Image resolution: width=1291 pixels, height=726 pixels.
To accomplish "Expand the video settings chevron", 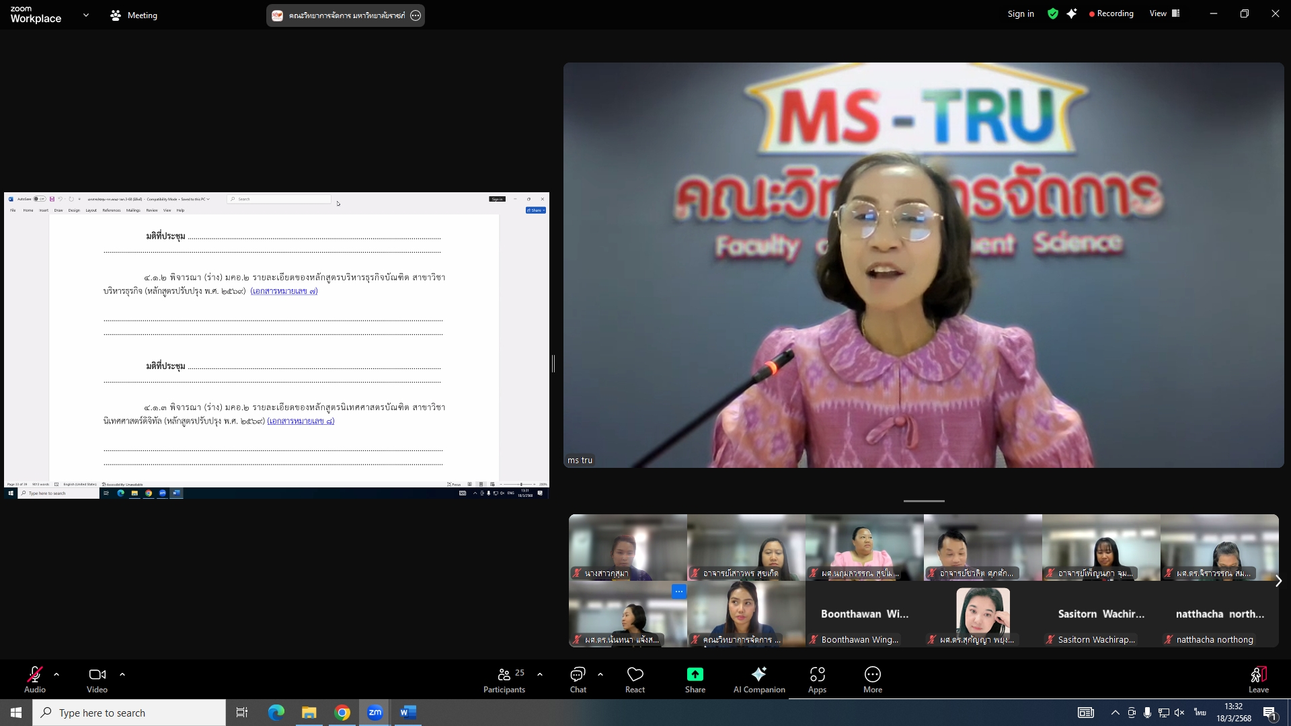I will [x=122, y=674].
